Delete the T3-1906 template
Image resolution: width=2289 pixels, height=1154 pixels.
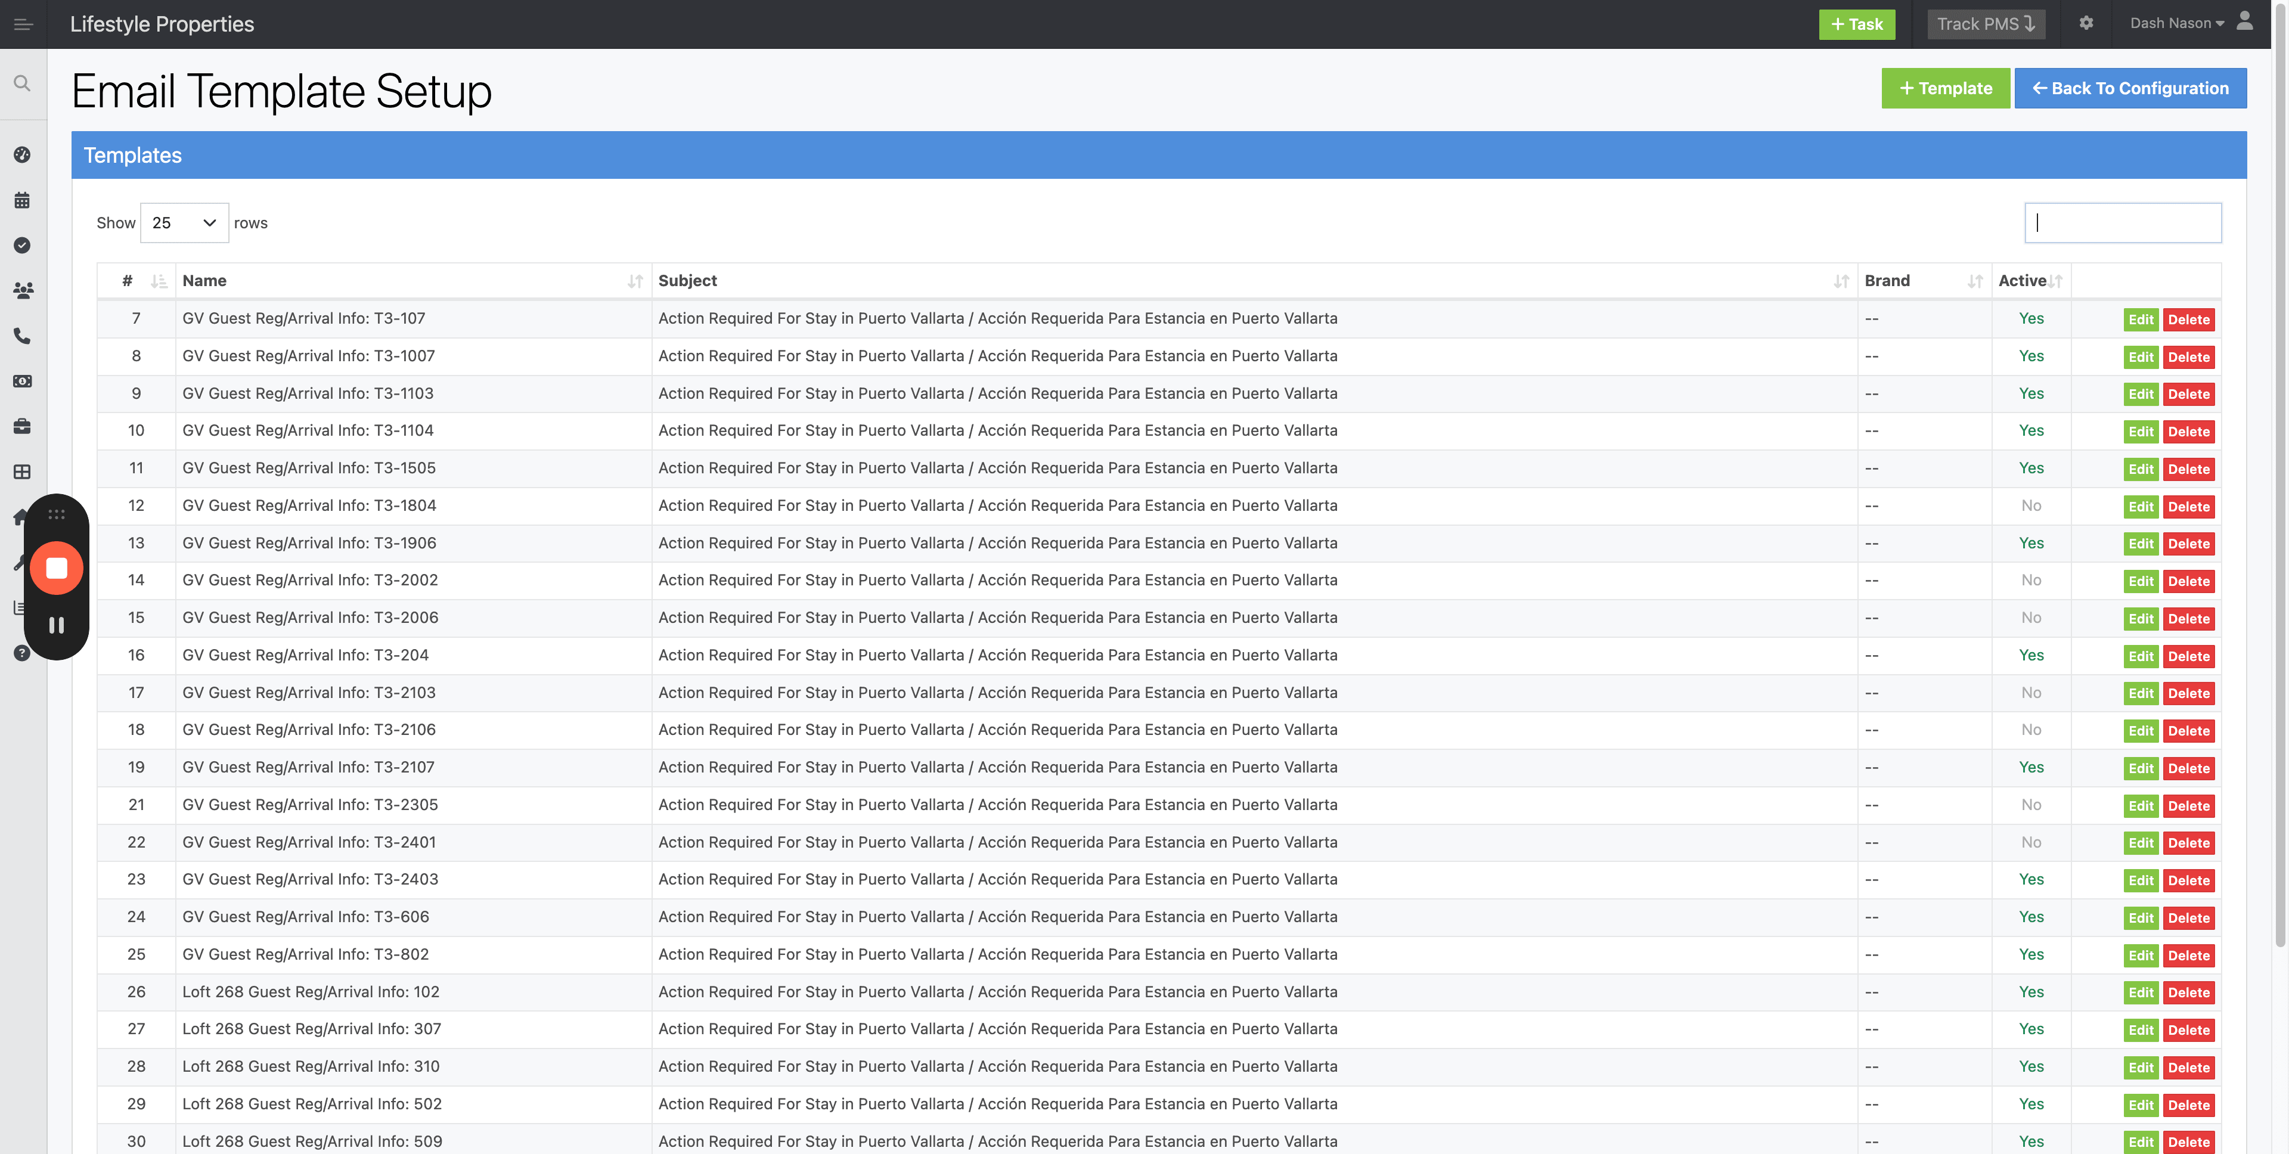[x=2188, y=544]
